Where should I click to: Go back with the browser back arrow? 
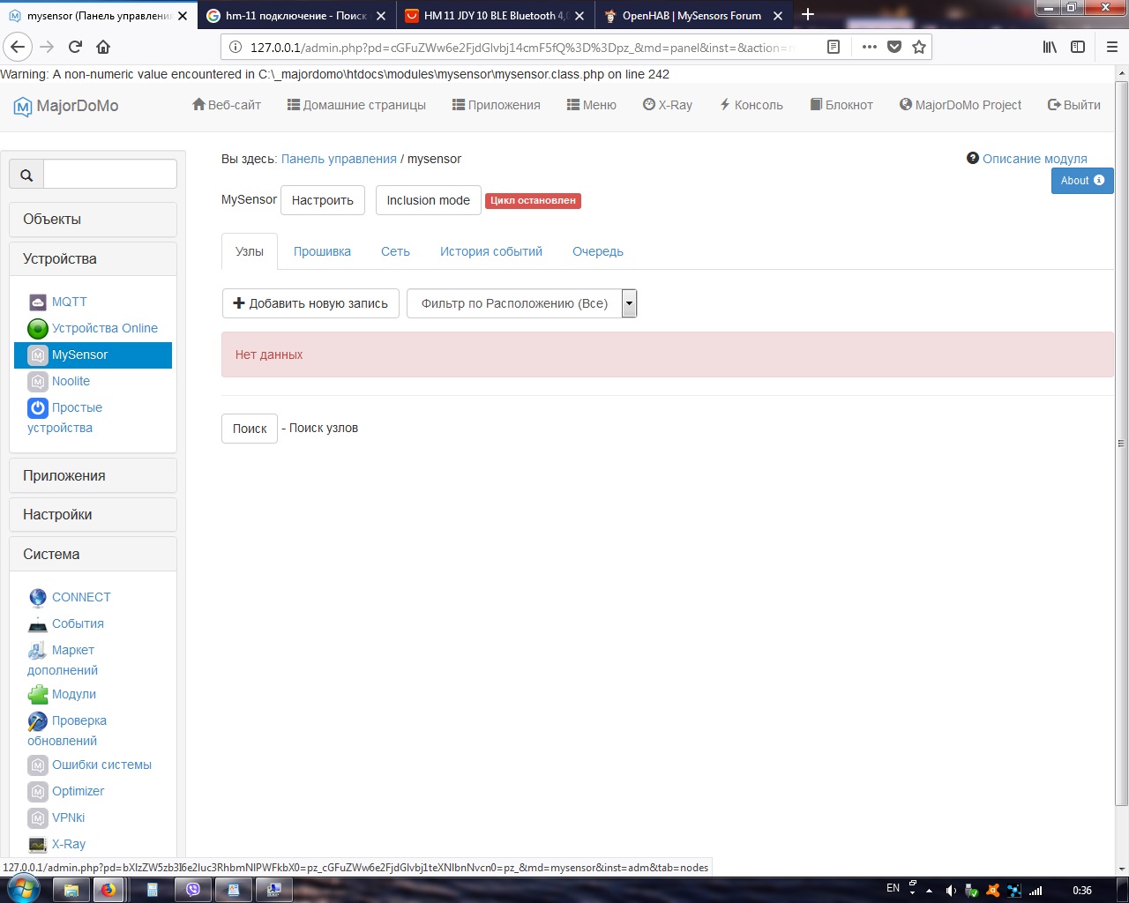(x=18, y=47)
